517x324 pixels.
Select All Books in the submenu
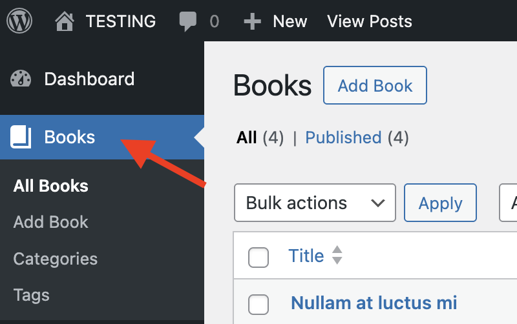point(51,186)
